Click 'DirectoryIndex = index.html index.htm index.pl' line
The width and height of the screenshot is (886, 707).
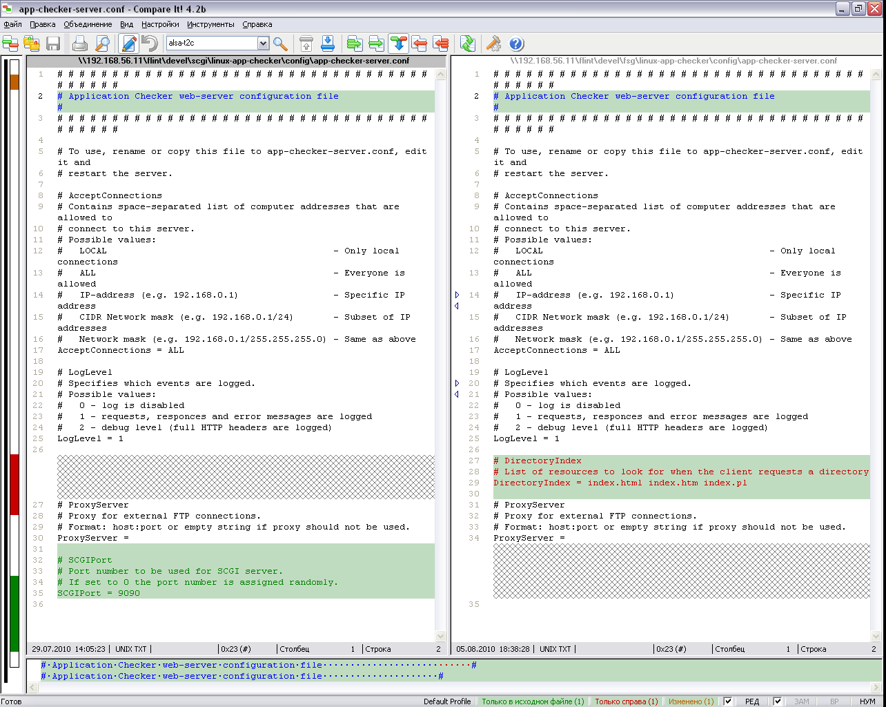click(620, 483)
